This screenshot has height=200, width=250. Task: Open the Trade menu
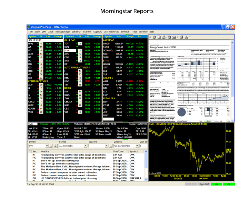coord(134,32)
